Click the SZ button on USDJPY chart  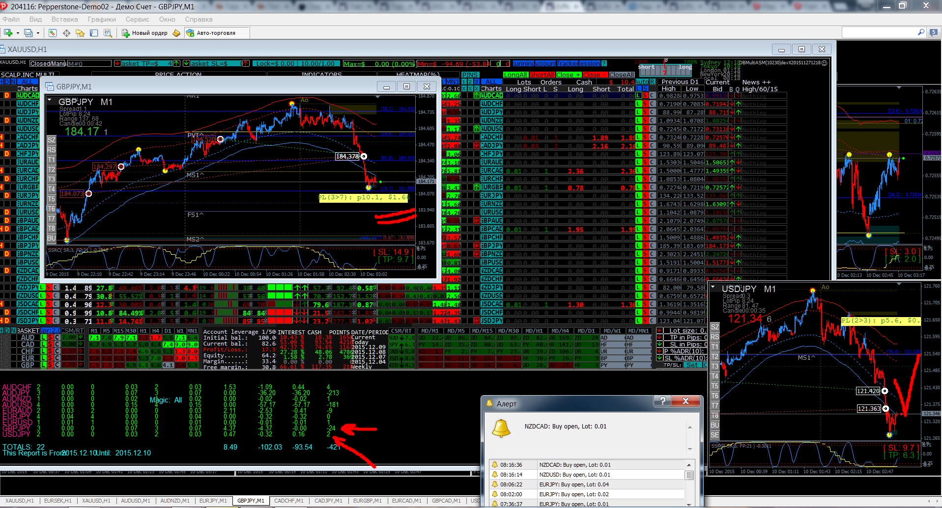tap(714, 327)
